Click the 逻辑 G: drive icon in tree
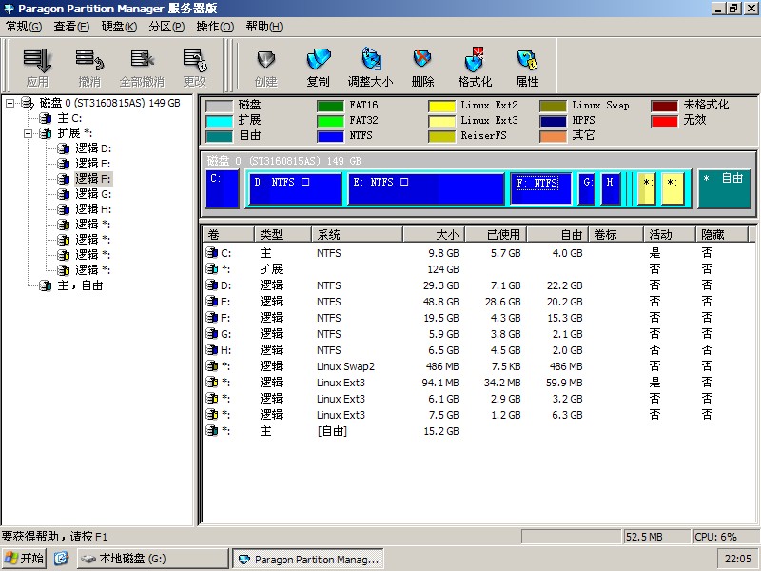 point(64,194)
